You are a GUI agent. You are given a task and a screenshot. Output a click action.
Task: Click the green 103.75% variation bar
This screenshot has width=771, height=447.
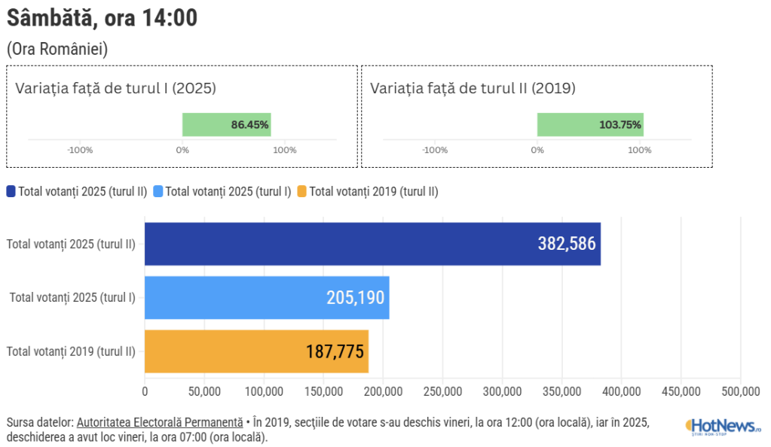590,125
